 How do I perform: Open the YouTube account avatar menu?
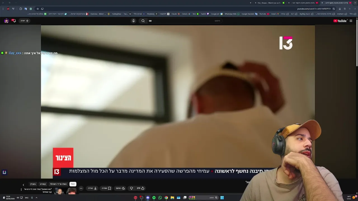click(x=6, y=21)
